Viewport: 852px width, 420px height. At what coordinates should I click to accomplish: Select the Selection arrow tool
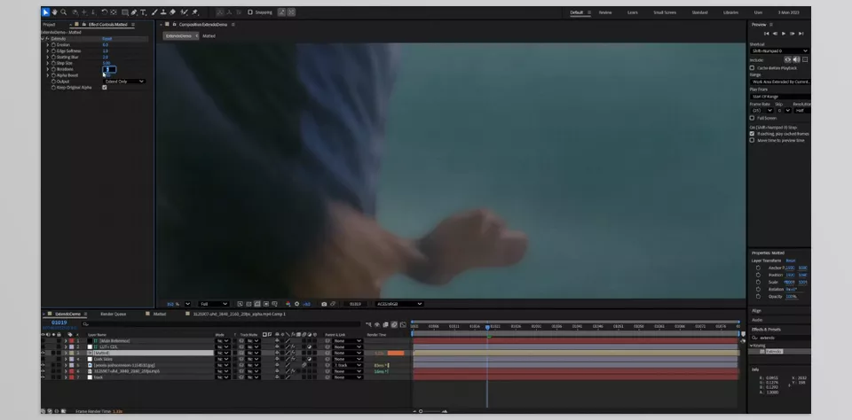[x=45, y=12]
